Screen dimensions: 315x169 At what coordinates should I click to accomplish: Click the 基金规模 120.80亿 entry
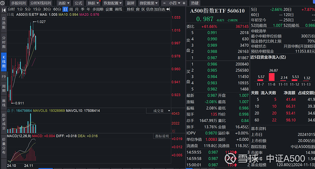coord(283,165)
